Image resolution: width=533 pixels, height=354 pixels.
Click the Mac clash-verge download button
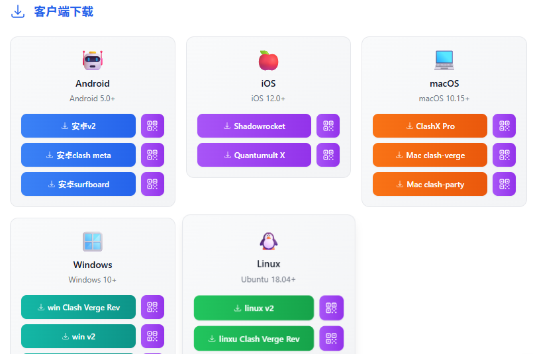point(430,155)
